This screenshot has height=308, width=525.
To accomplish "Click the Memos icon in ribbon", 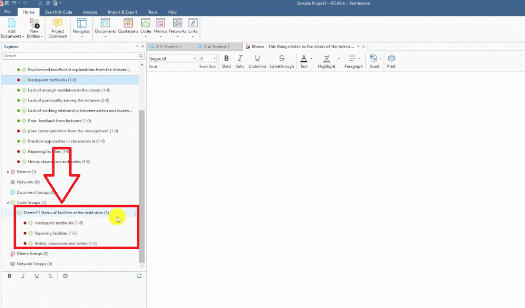I will coord(160,26).
